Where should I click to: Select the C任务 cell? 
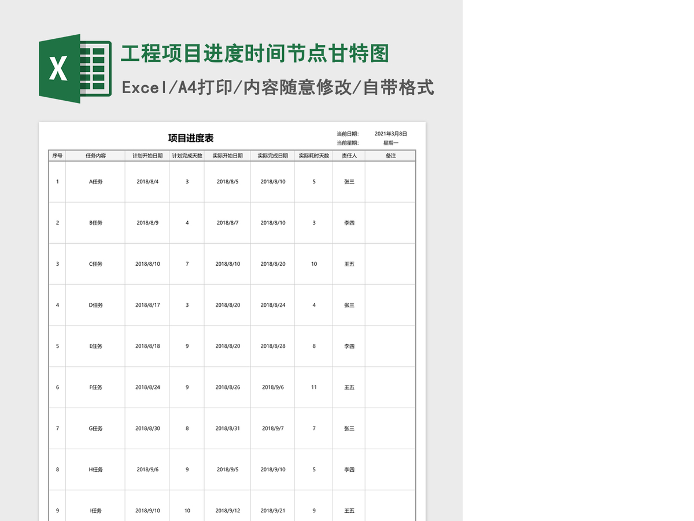(x=95, y=264)
